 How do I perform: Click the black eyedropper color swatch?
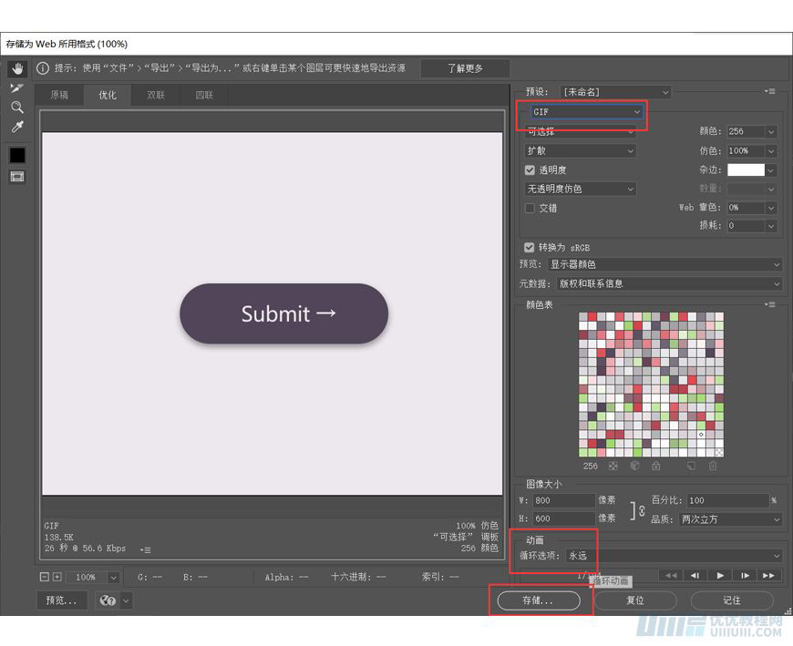pos(16,155)
